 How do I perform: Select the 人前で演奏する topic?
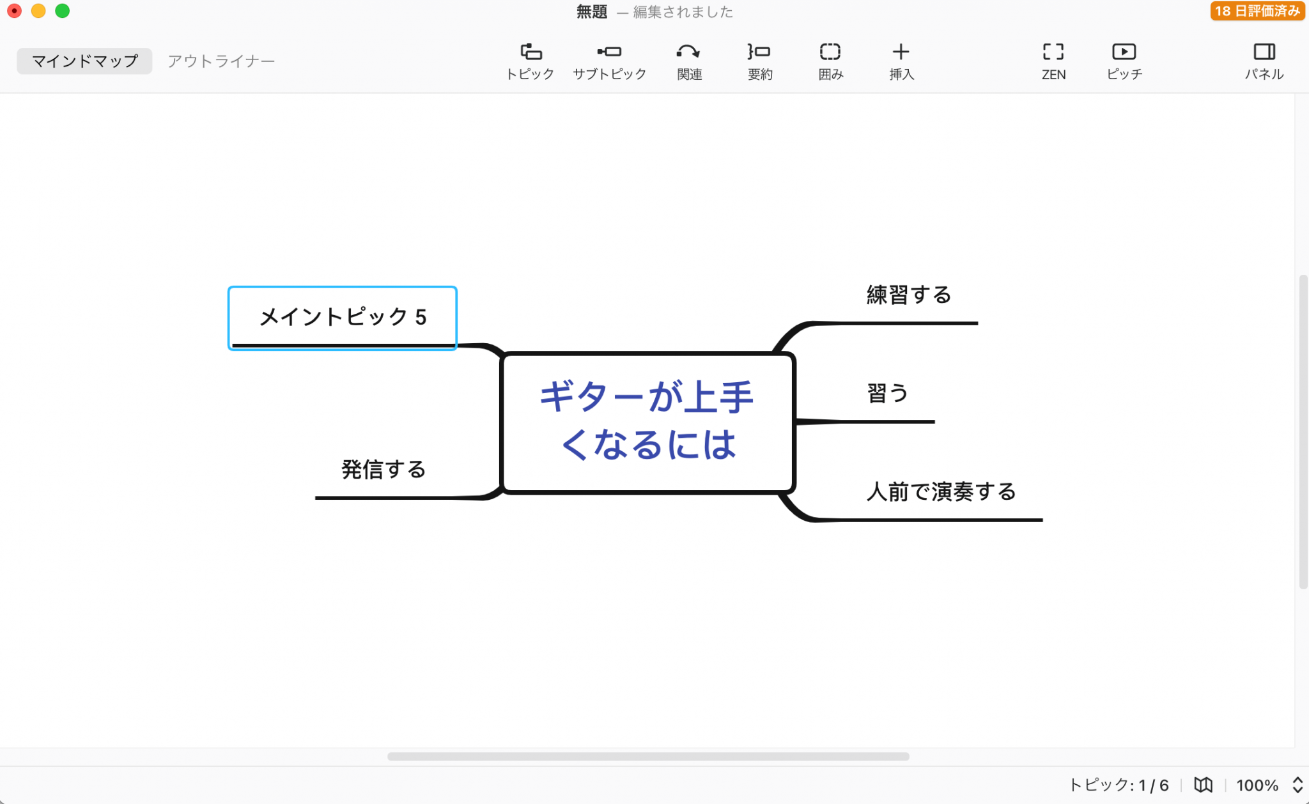(x=941, y=492)
